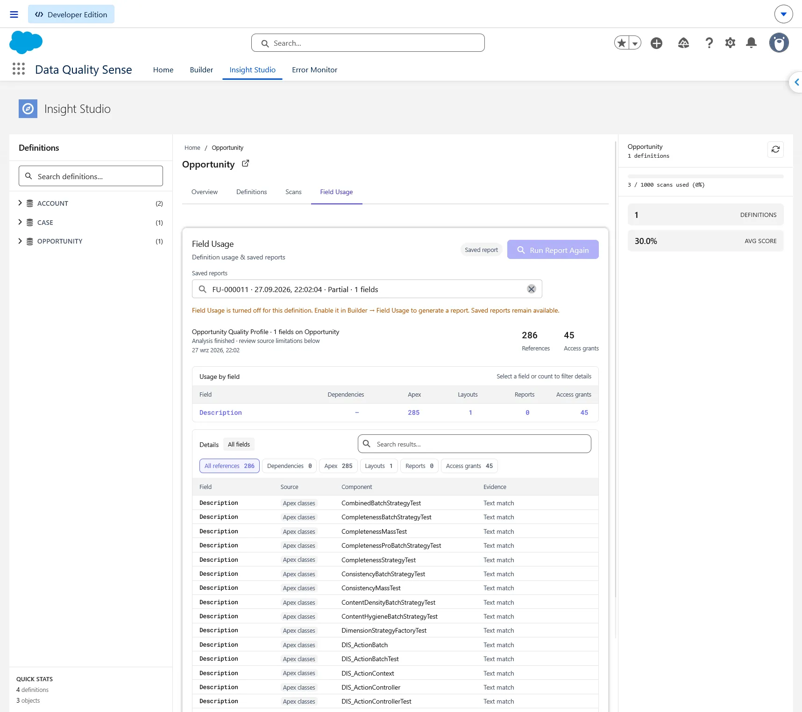Viewport: 802px width, 712px height.
Task: Click the Apex count 285 in usage table
Action: coord(414,413)
